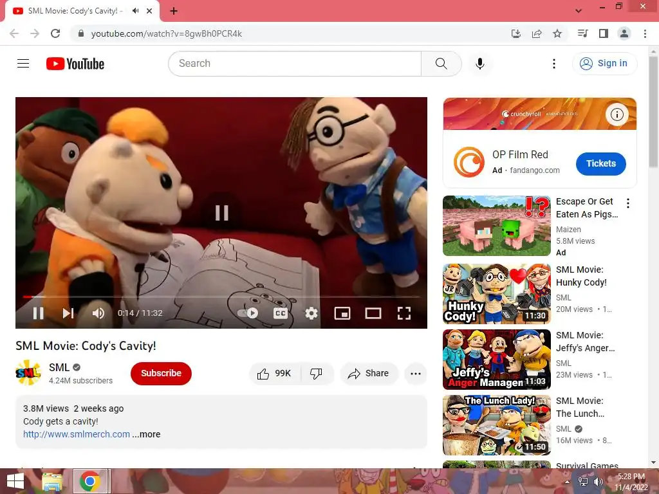Open Chrome profile avatar

coord(624,33)
